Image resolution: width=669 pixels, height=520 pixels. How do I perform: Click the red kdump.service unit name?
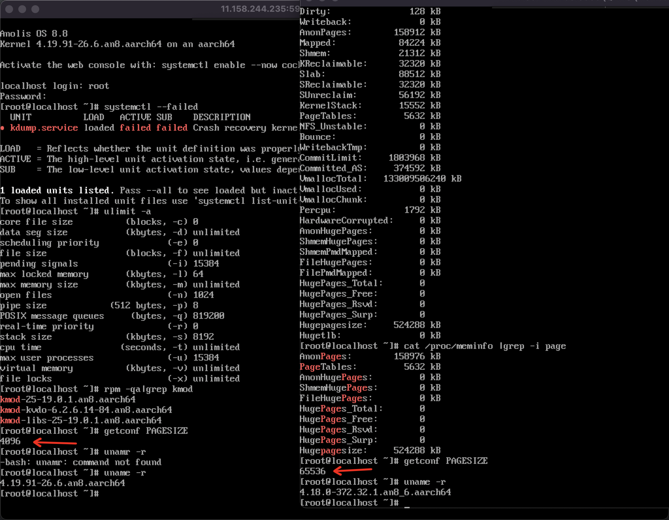tap(44, 128)
